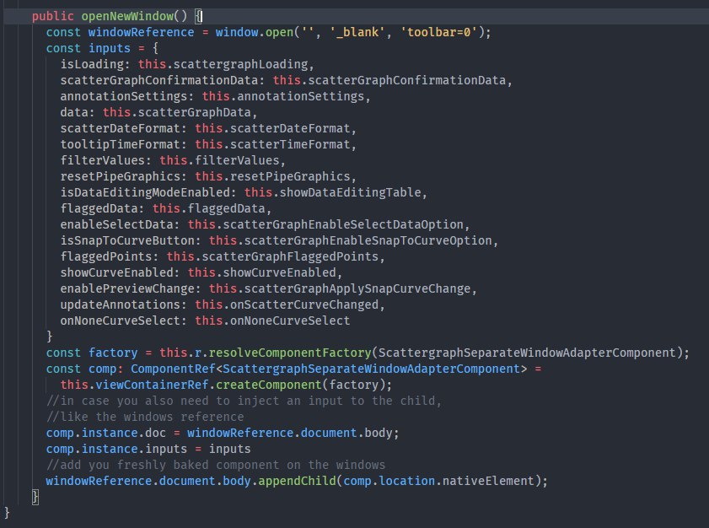
Task: Click the scatterGraphConfirmationData property key
Action: pyautogui.click(x=159, y=80)
